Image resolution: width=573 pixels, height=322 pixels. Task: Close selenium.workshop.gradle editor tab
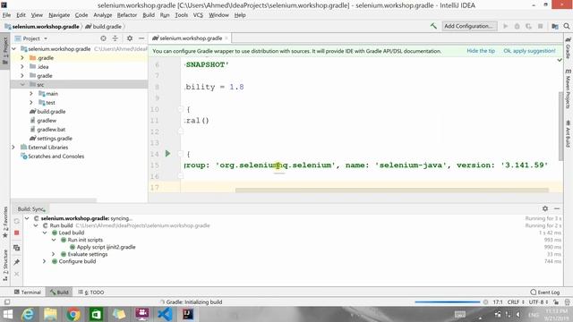point(227,38)
